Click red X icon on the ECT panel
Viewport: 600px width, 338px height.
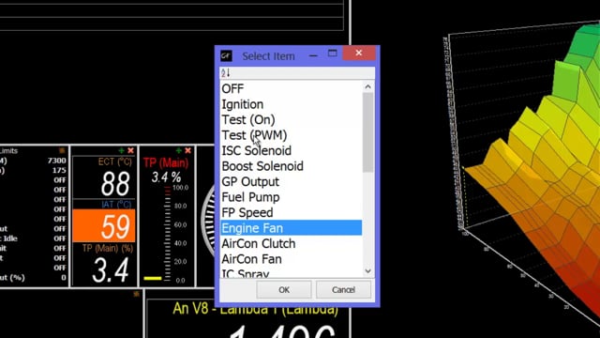pos(131,150)
